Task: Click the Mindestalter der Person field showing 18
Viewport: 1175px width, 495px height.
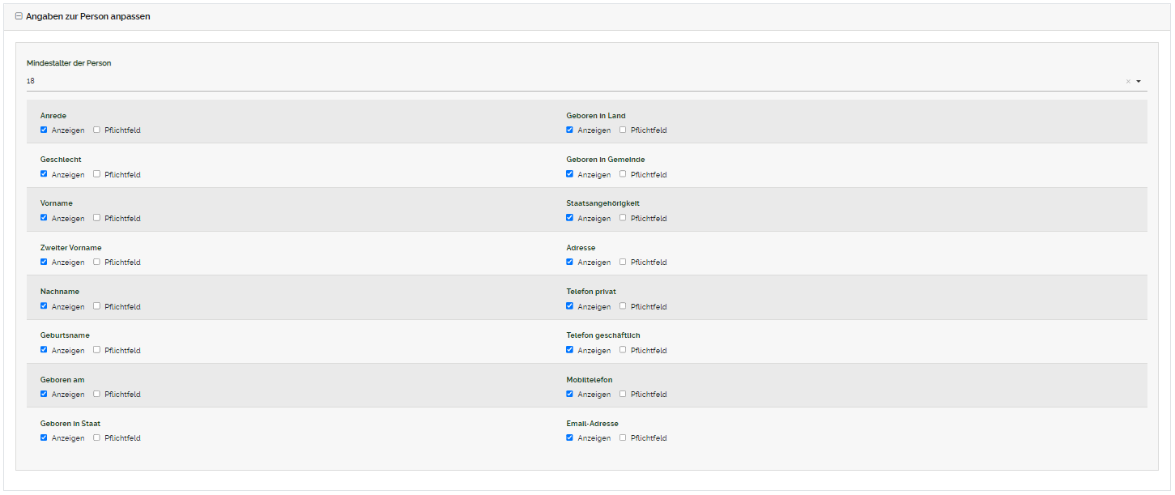Action: [567, 81]
